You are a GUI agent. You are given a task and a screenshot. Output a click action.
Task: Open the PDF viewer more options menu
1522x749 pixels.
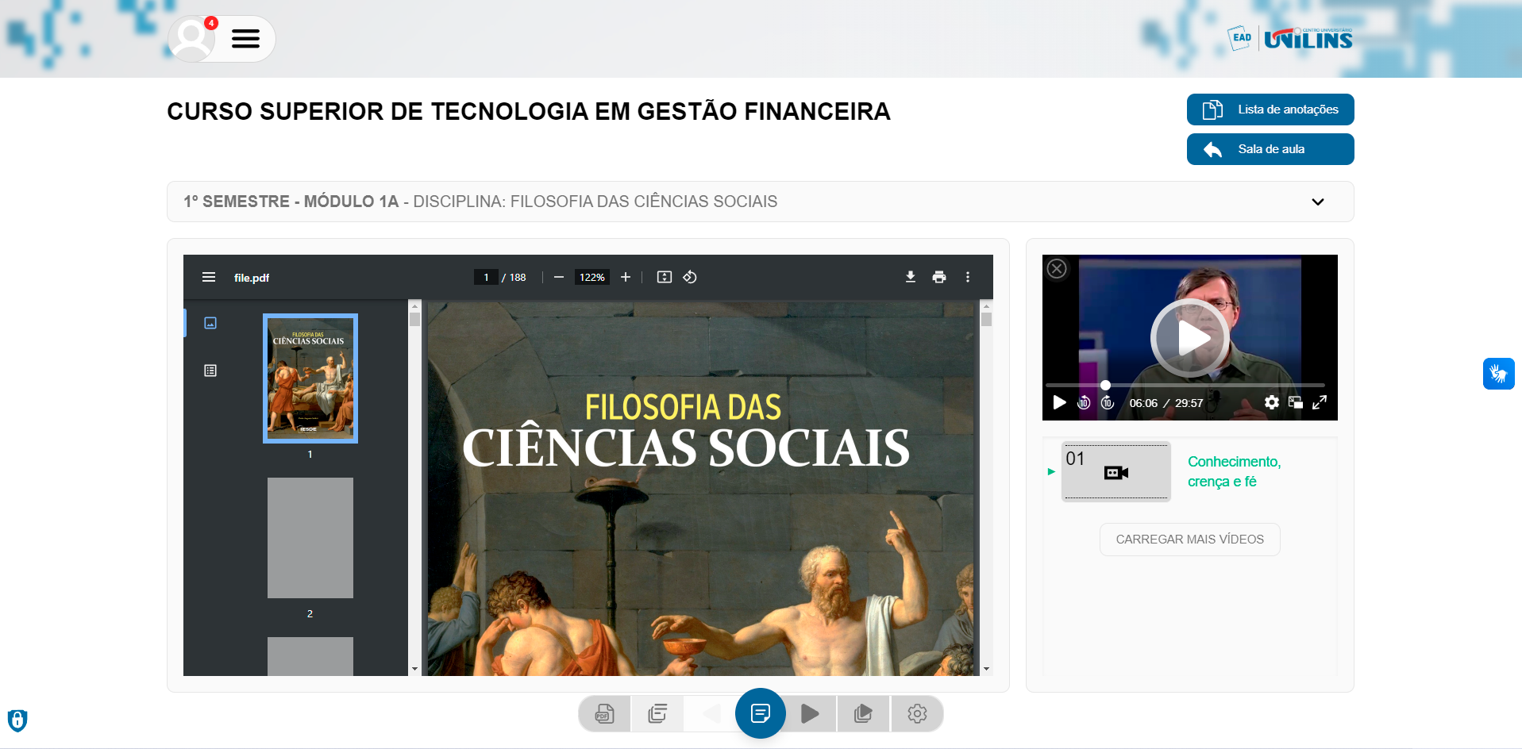(968, 277)
